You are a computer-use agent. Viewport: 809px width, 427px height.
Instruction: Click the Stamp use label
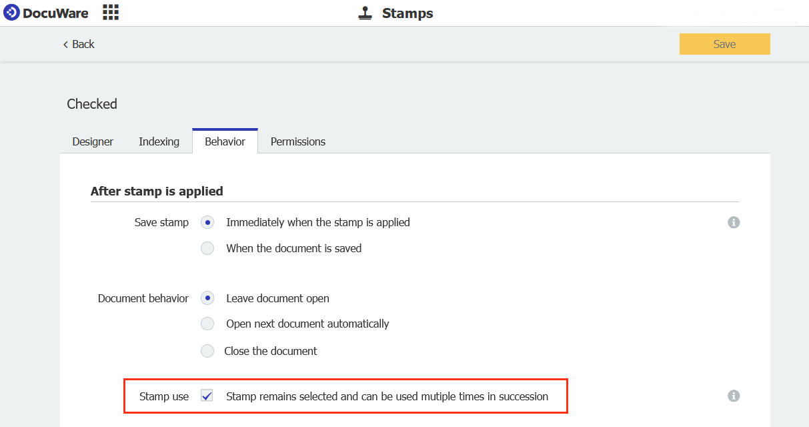(163, 396)
